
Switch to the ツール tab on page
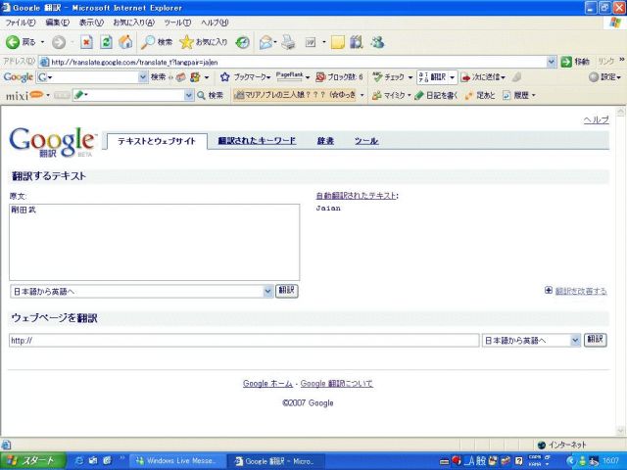coord(366,141)
